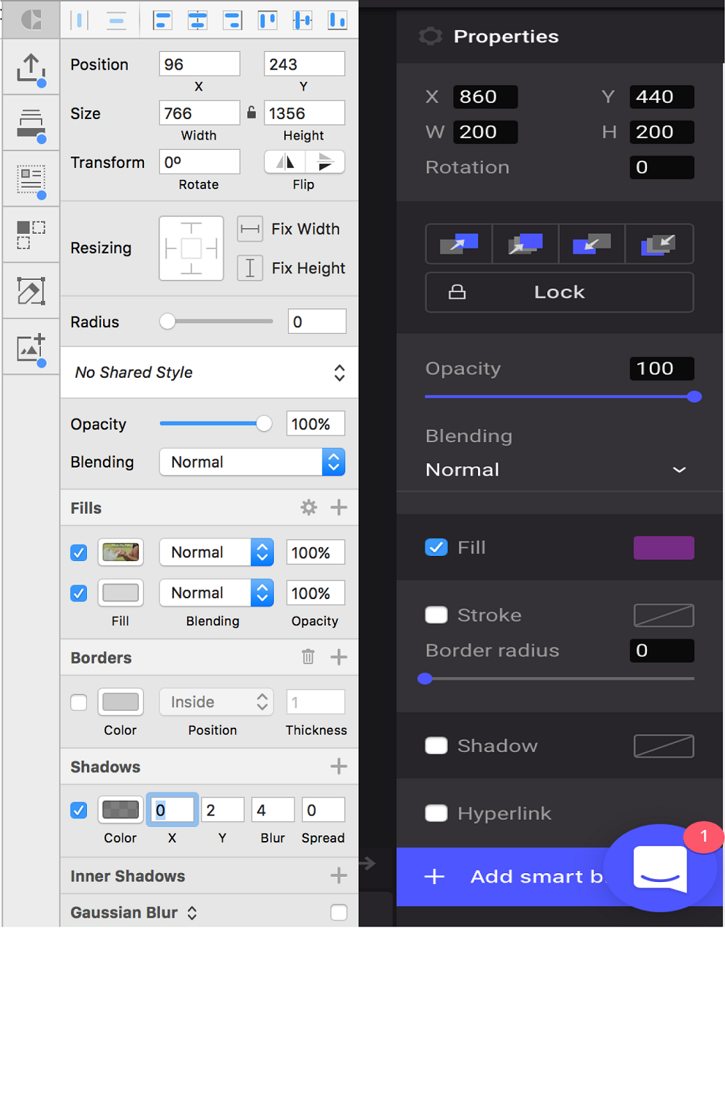Screen dimensions: 725x1096
Task: Click the align vertical centers icon
Action: coord(303,20)
